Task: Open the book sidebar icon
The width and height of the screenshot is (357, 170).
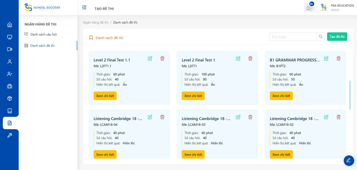Action: pyautogui.click(x=10, y=111)
